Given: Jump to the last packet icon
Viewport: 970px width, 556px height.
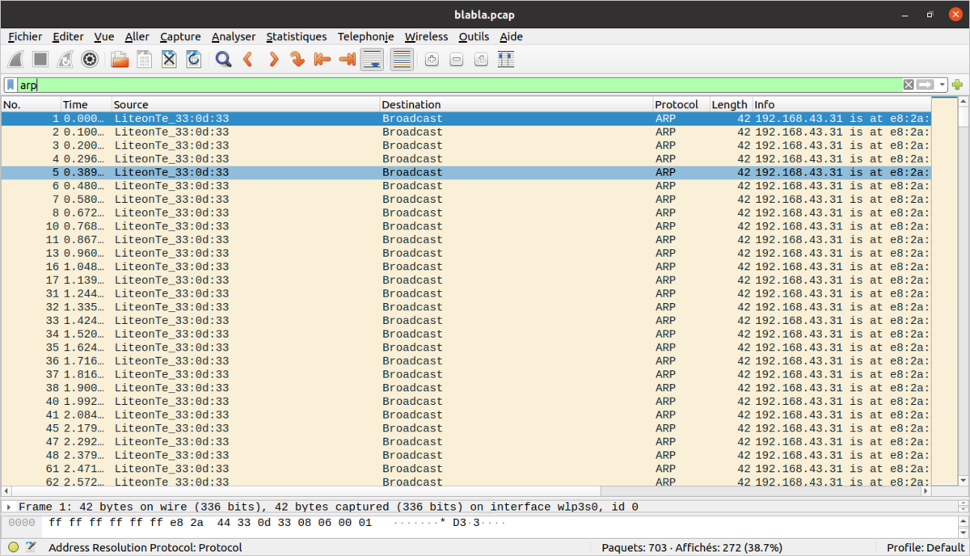Looking at the screenshot, I should click(348, 59).
